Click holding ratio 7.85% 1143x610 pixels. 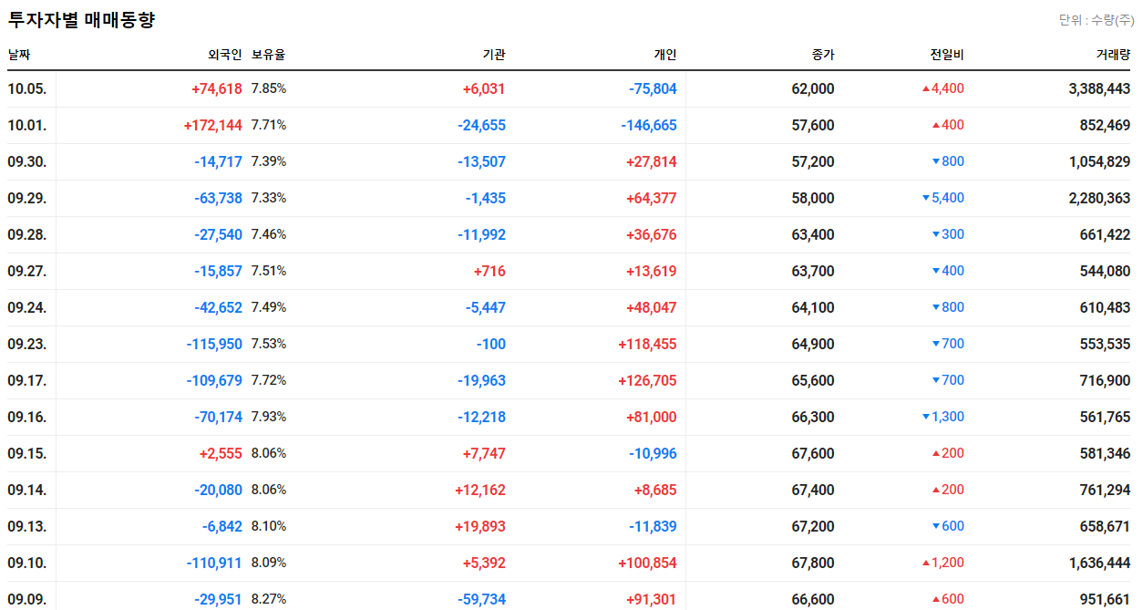269,88
